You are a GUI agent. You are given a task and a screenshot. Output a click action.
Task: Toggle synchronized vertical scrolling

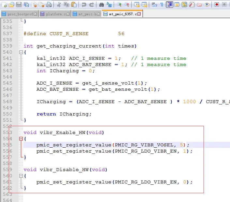tap(137, 5)
